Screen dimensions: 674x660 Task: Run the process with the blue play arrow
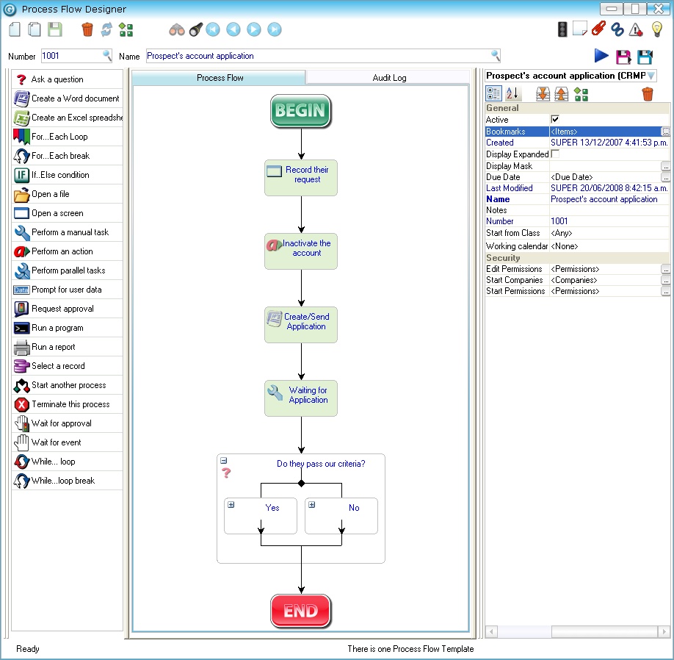point(601,55)
